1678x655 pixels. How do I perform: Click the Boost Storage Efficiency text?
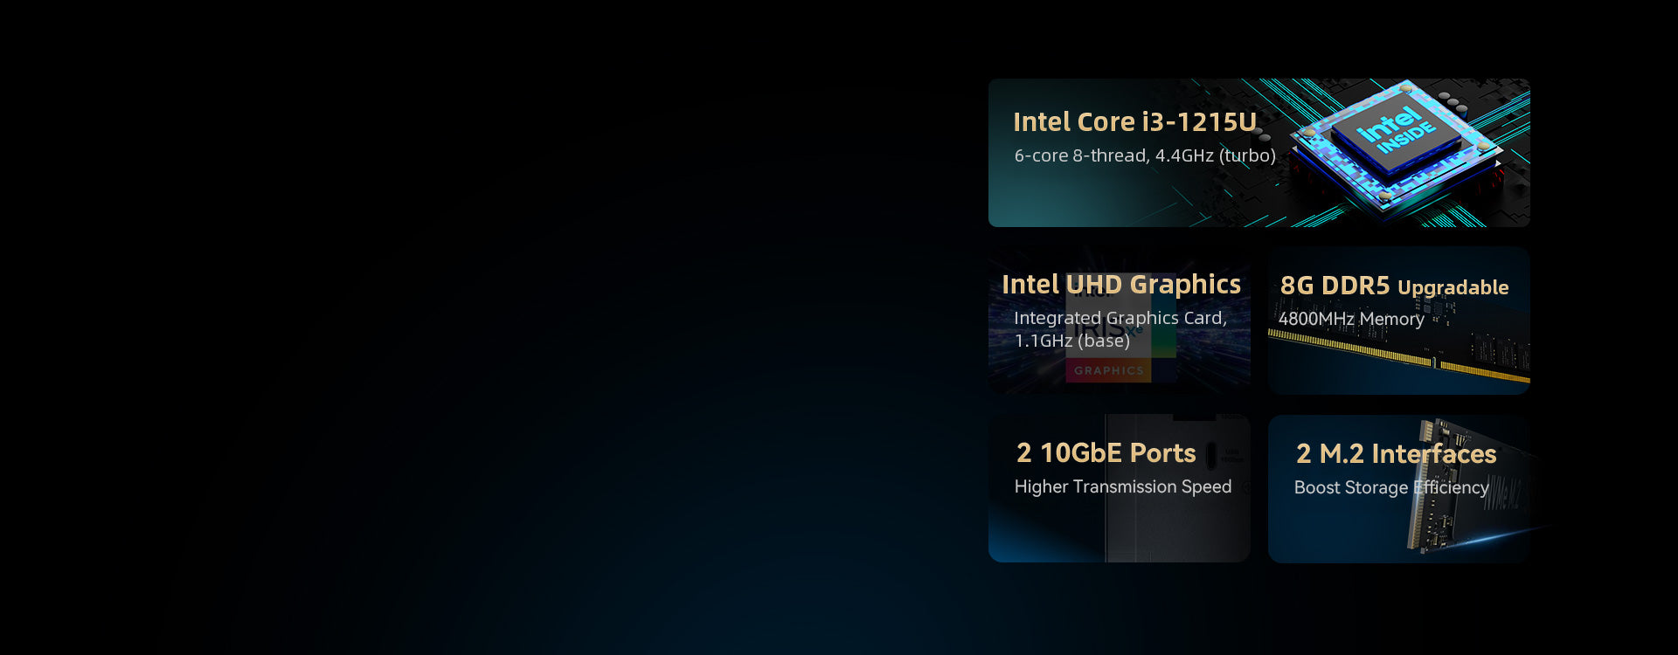click(x=1390, y=488)
